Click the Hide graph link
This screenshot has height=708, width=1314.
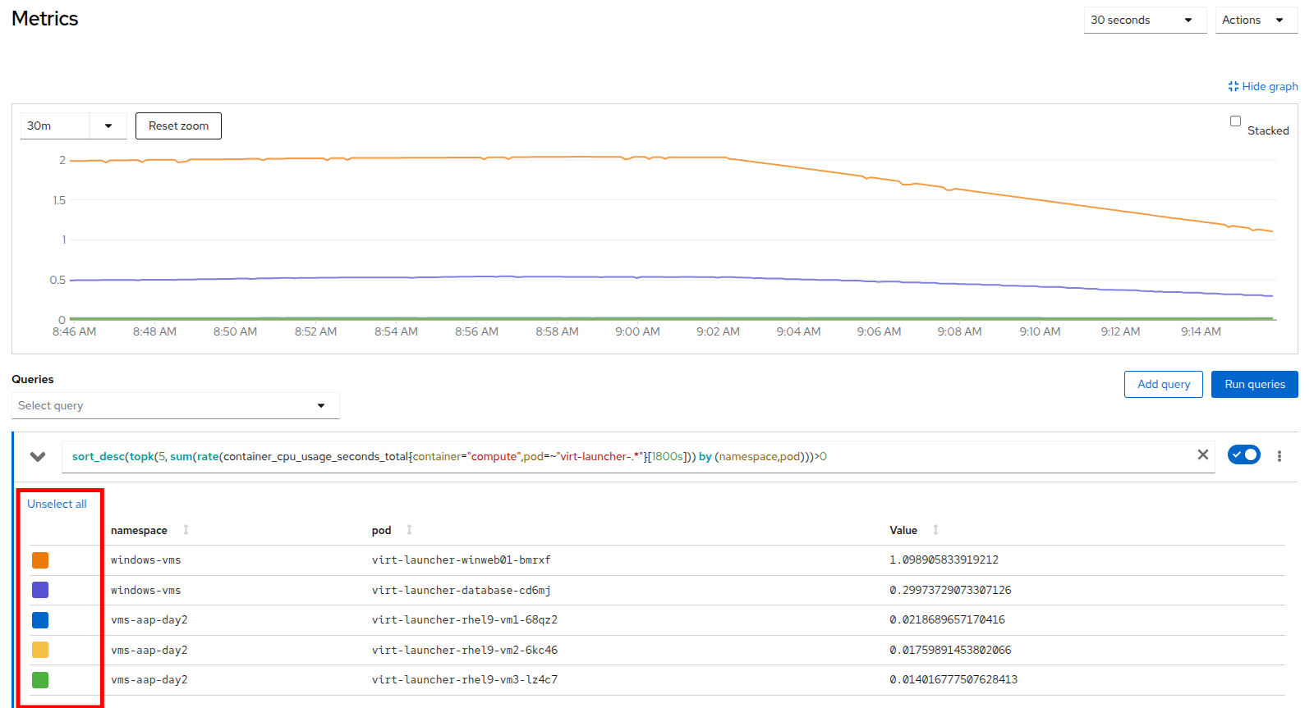point(1263,86)
